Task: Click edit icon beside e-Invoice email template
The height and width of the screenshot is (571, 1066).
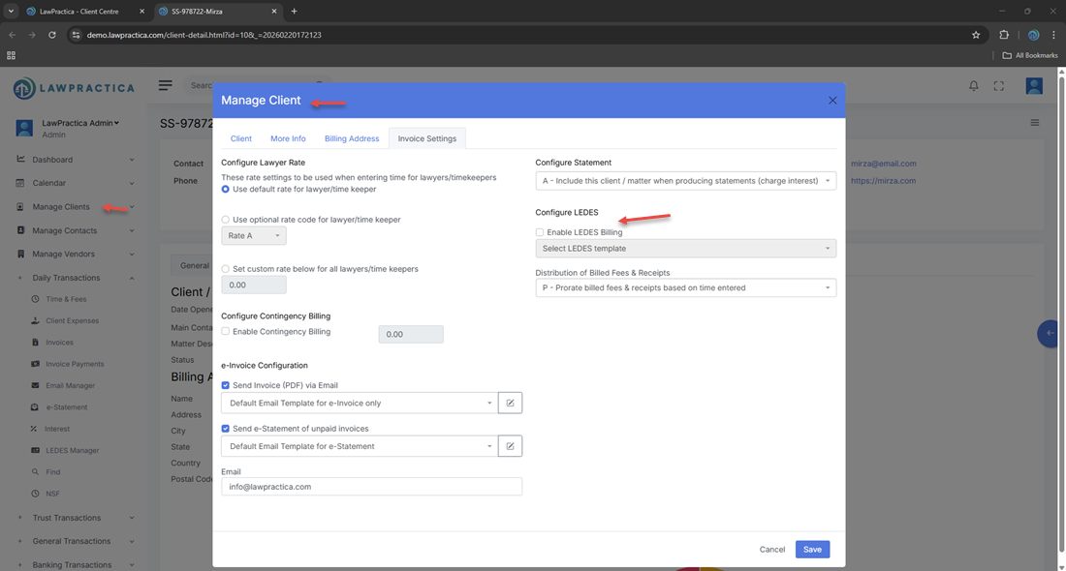Action: (x=510, y=403)
